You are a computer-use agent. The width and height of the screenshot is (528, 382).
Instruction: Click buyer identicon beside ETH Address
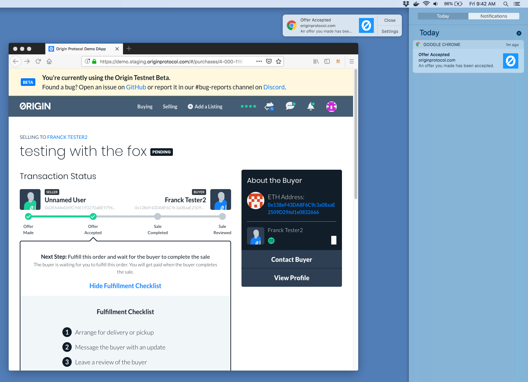point(256,201)
